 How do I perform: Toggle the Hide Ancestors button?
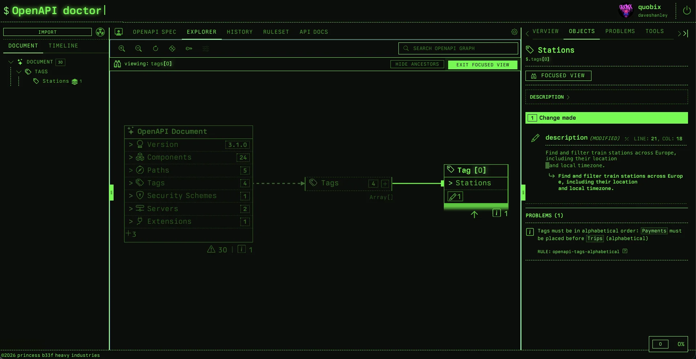click(417, 64)
